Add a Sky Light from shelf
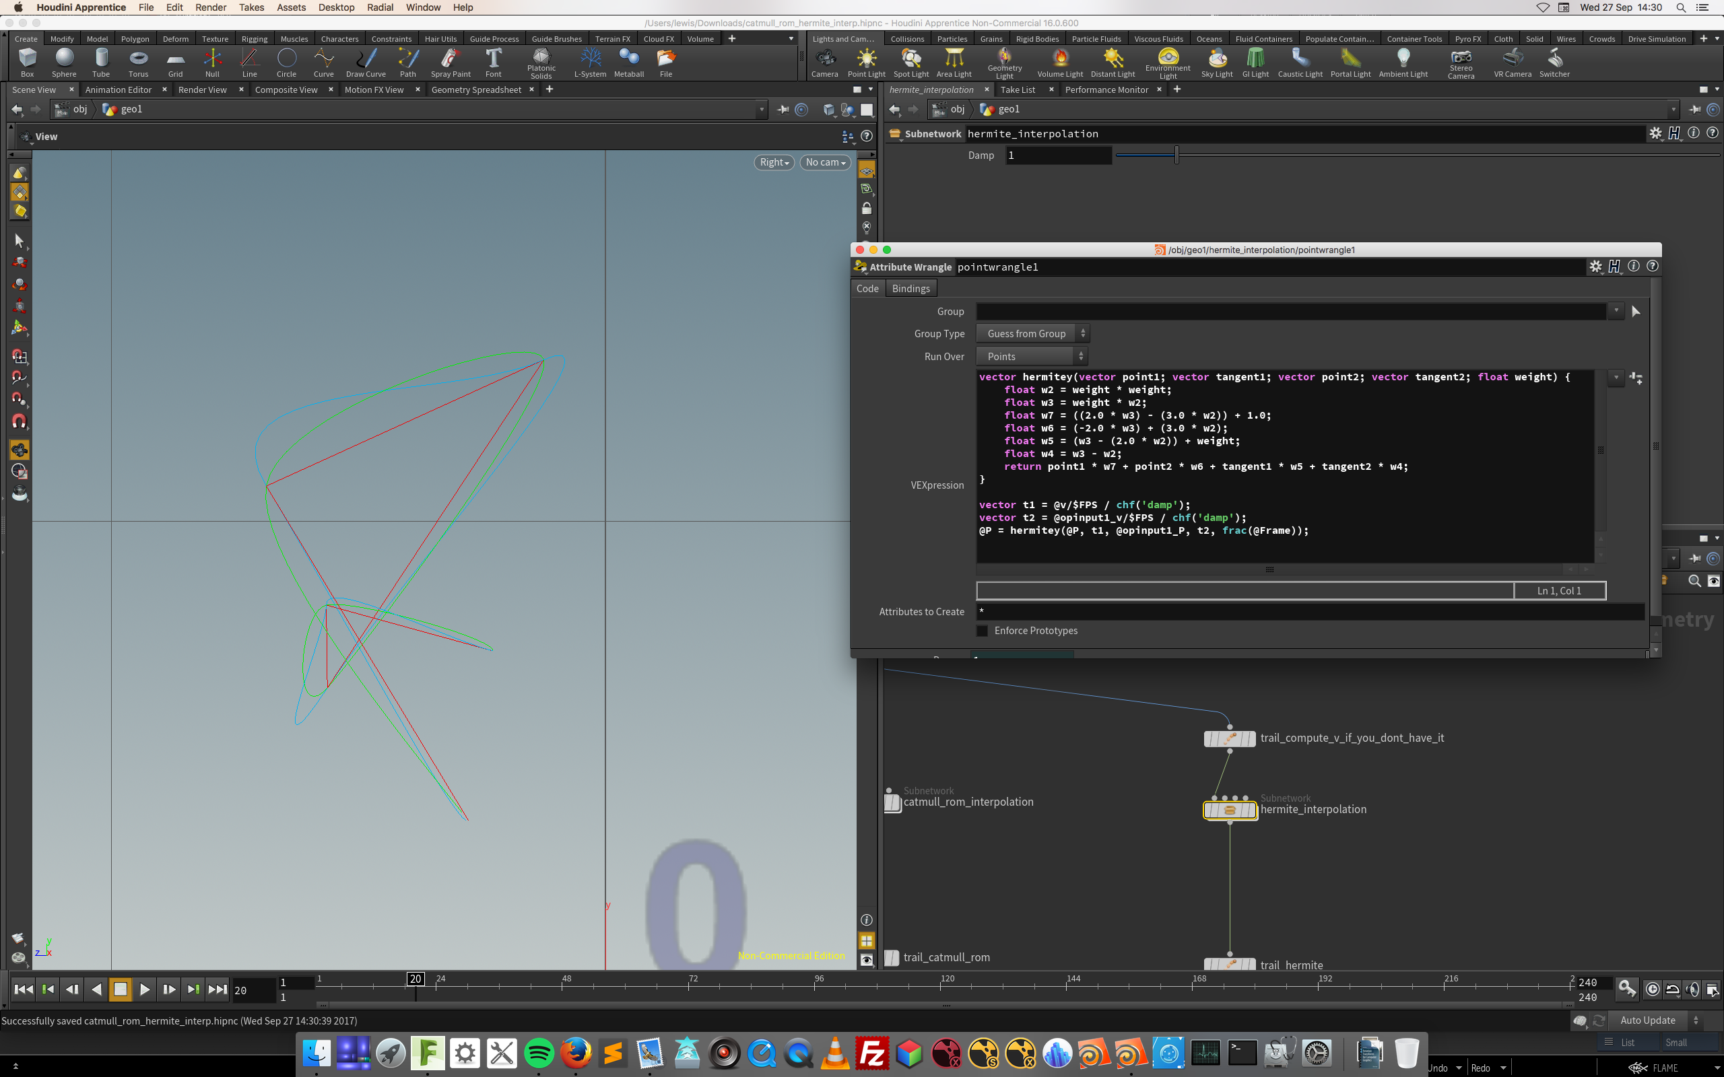 pyautogui.click(x=1217, y=62)
